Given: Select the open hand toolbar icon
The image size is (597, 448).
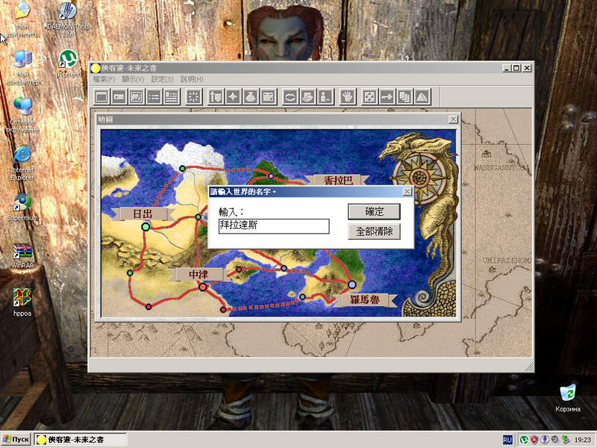Looking at the screenshot, I should [347, 97].
